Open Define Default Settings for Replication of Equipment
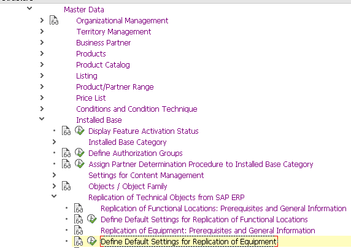351x248 pixels. 189,241
